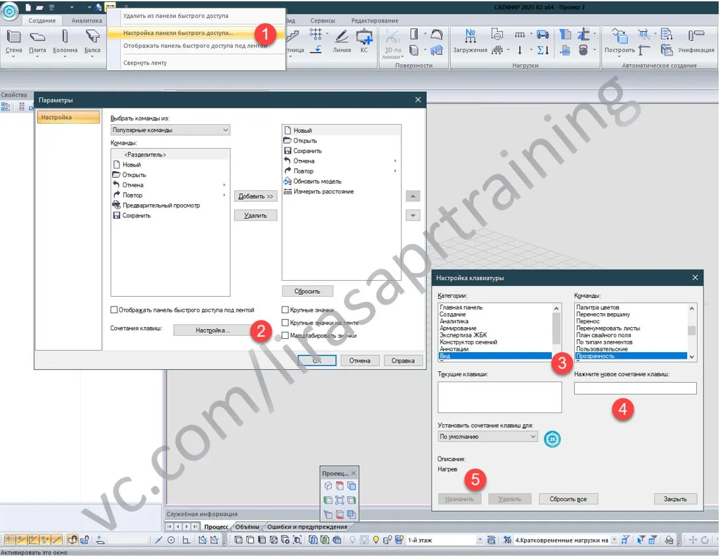Expand the Повтор submenu arrow in right list
The image size is (720, 557).
(395, 171)
